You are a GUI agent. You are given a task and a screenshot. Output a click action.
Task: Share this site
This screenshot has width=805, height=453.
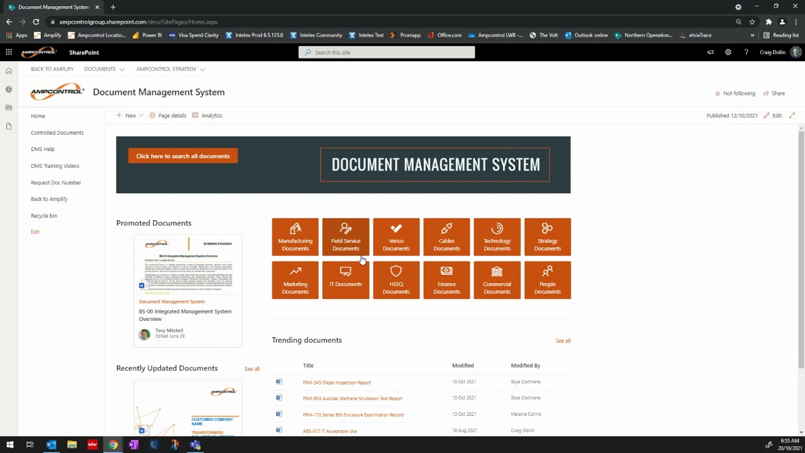[774, 93]
